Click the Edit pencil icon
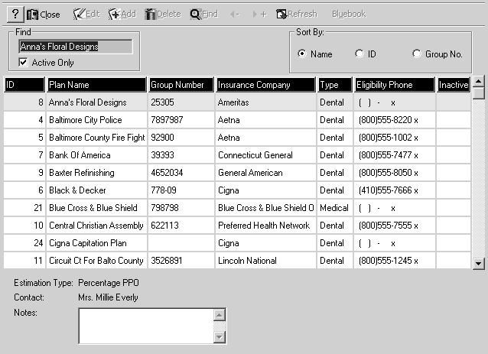Viewport: 488px width, 354px height. [79, 14]
